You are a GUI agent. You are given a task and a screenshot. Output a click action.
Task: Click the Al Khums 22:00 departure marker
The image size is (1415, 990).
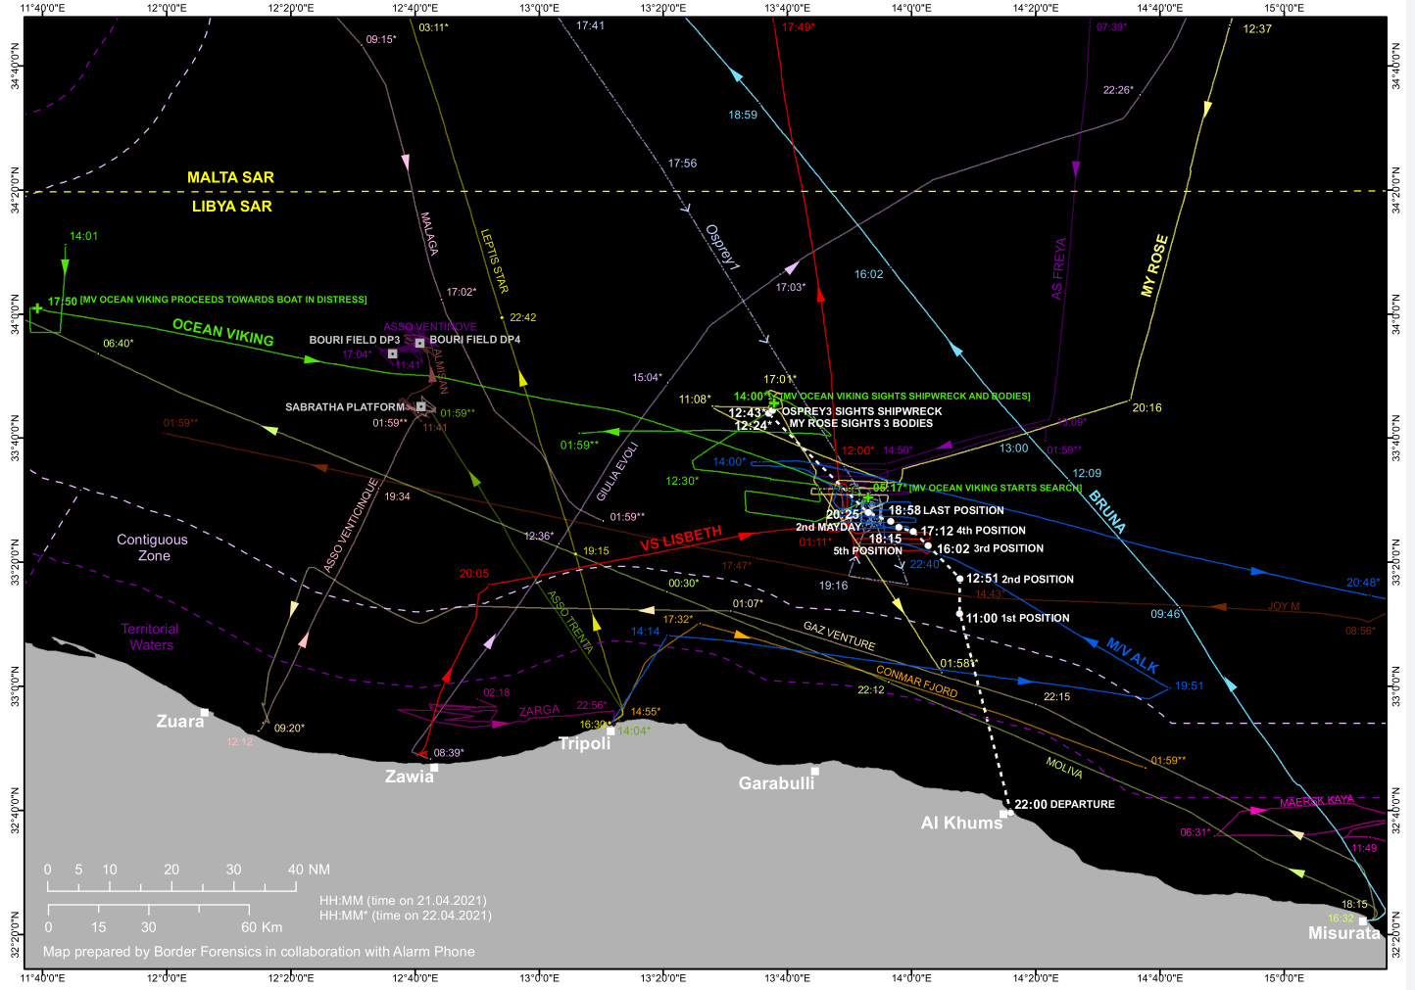pos(1004,814)
